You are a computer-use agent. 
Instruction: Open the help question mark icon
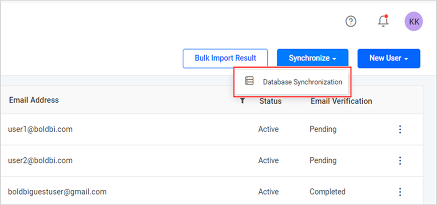coord(351,21)
